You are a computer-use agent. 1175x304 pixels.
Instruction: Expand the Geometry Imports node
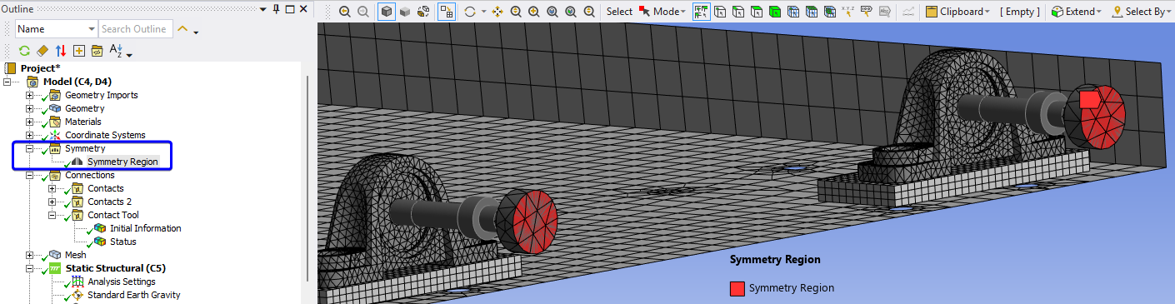click(30, 95)
